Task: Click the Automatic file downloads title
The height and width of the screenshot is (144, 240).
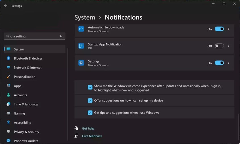Action: (106, 27)
